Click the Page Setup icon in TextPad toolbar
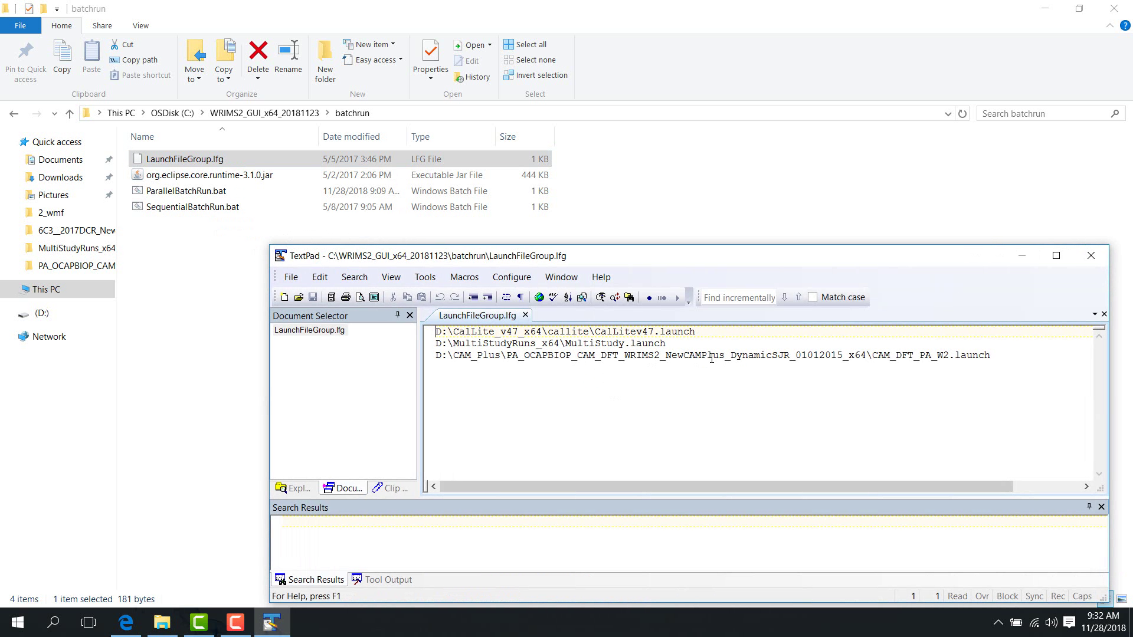This screenshot has width=1133, height=637. click(374, 297)
